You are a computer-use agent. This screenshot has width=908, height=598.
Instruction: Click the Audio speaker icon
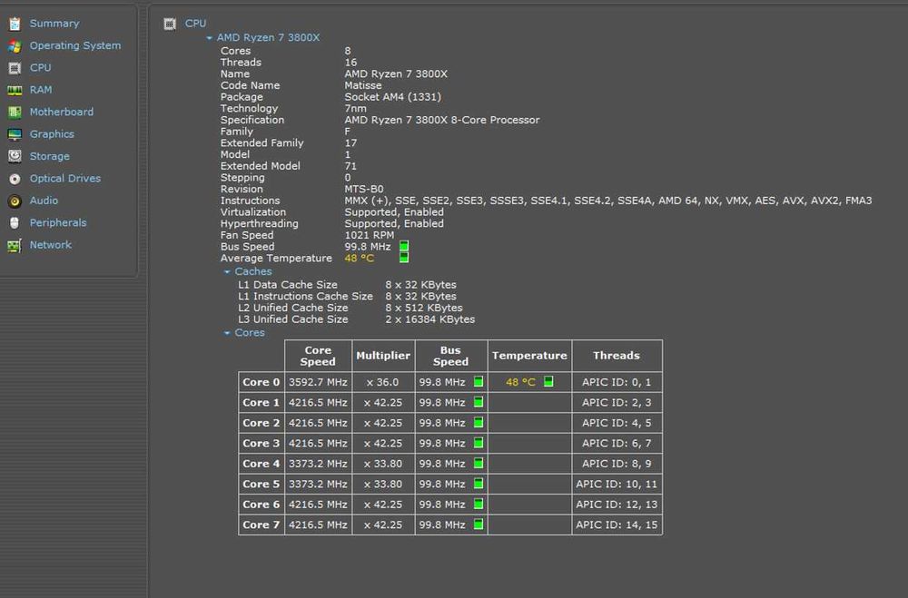(x=15, y=201)
